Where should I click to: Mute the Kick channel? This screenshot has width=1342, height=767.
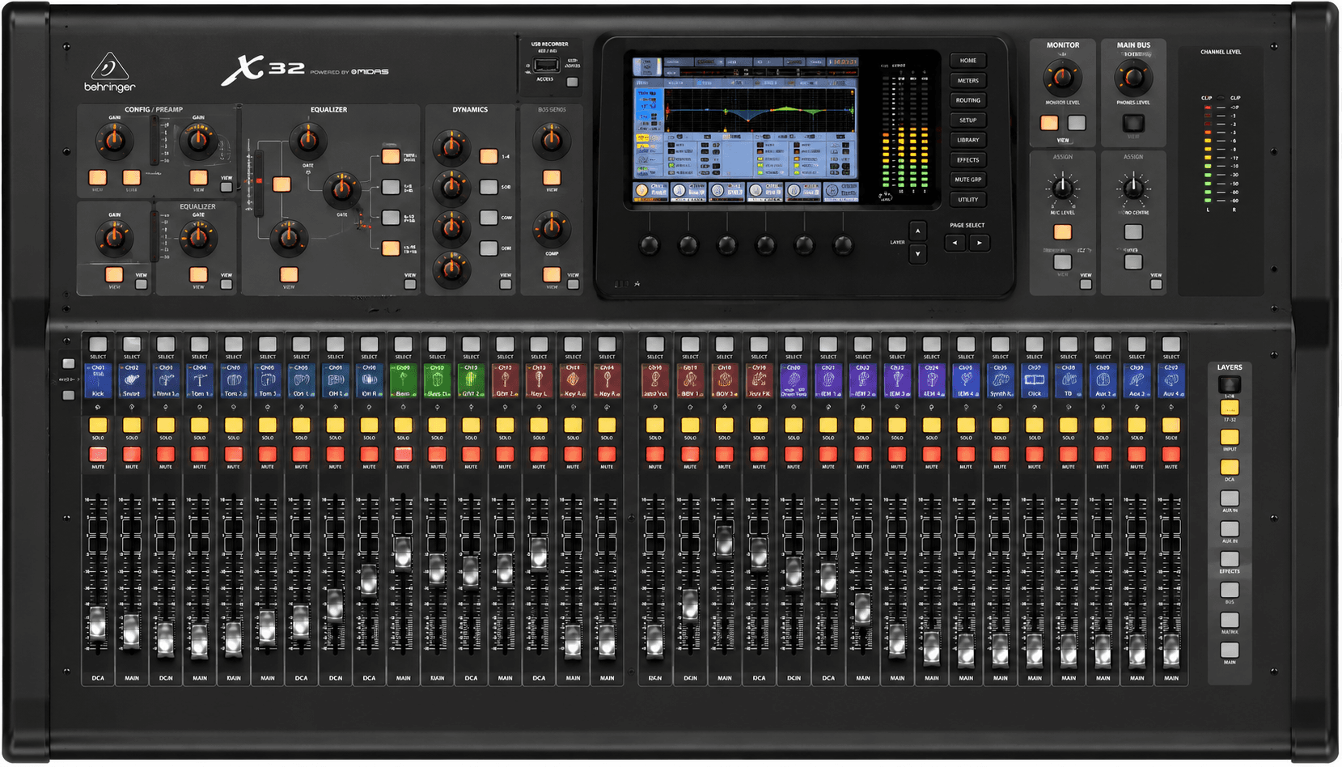click(98, 454)
